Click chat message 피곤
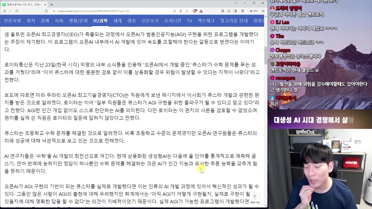 tap(274, 104)
